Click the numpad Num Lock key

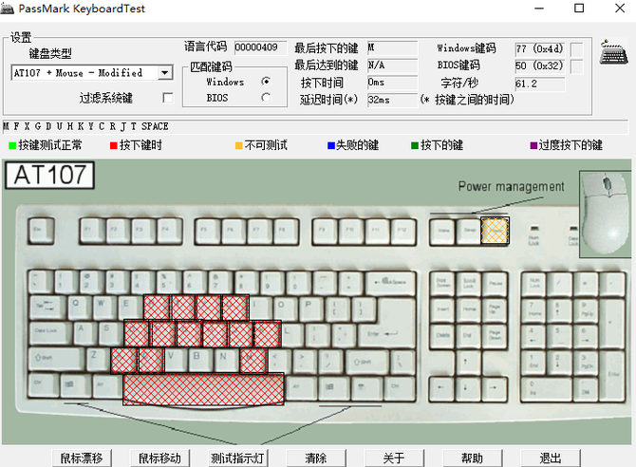tap(533, 284)
